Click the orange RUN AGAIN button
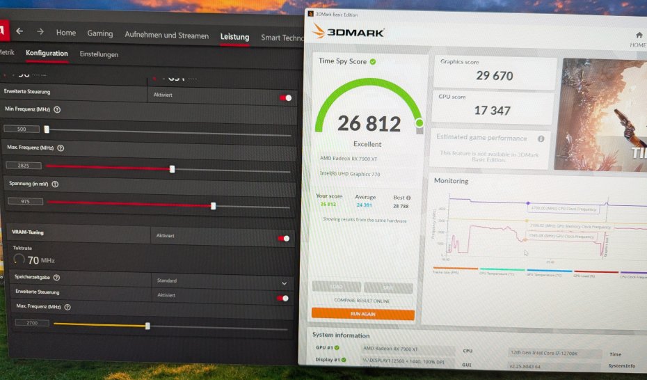Screen dimensions: 647x380 pos(362,314)
